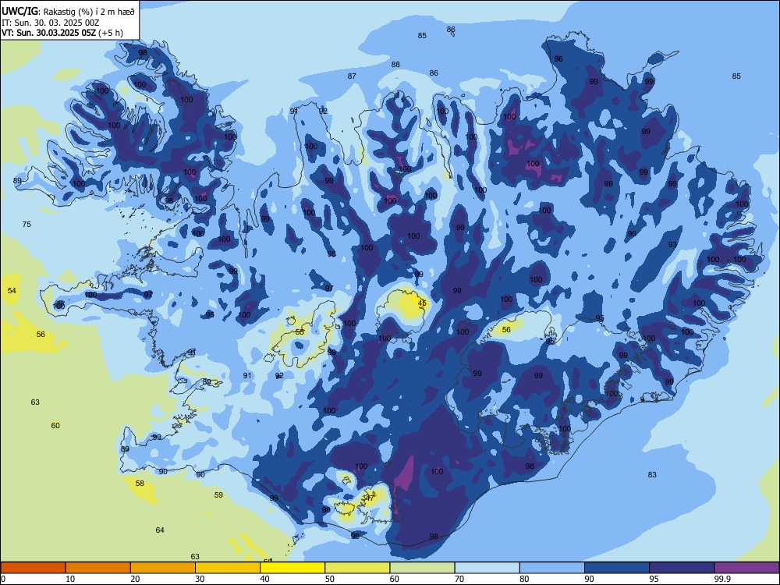Click the legend tick label '95'
This screenshot has width=780, height=585.
click(654, 579)
